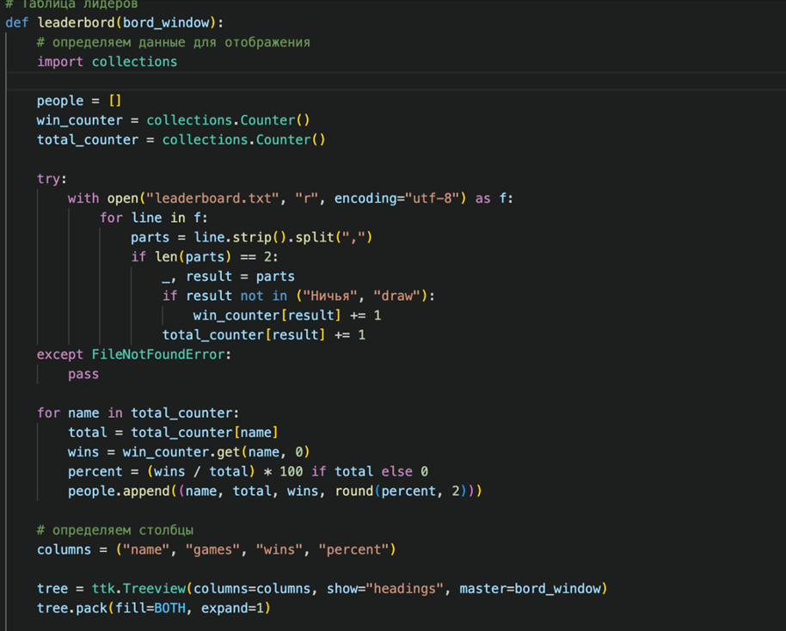The height and width of the screenshot is (631, 786).
Task: Click the 'total_counter = collections.Counter()' line
Action: tap(181, 140)
